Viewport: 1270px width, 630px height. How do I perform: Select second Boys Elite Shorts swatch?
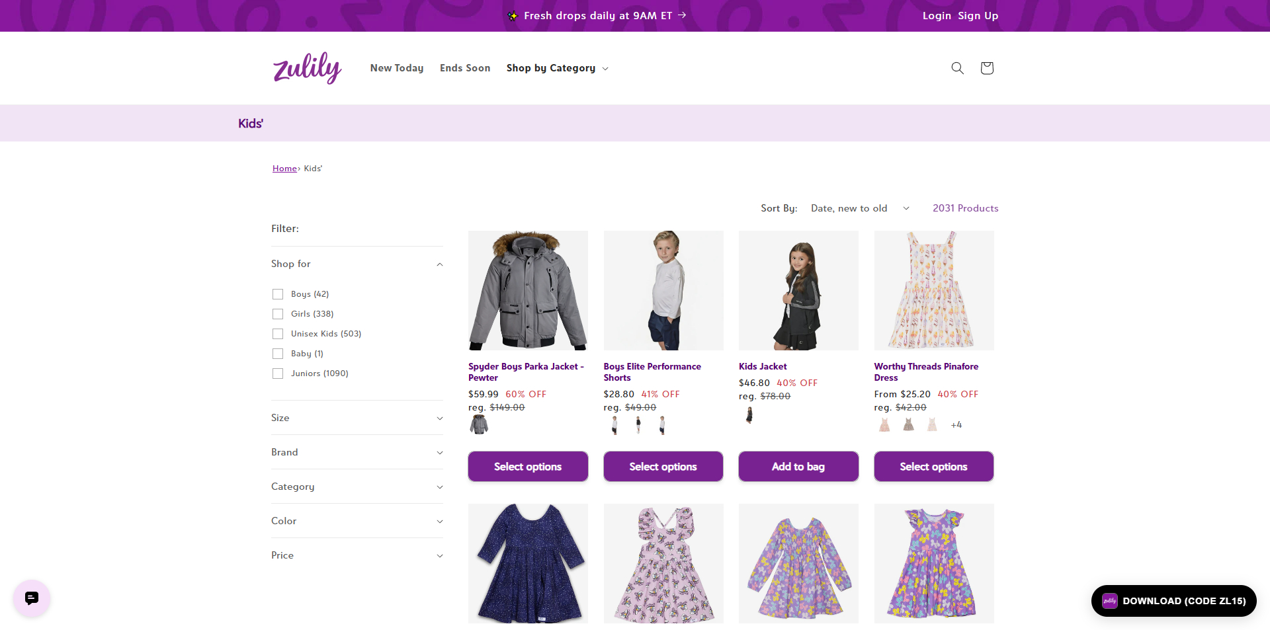click(638, 424)
